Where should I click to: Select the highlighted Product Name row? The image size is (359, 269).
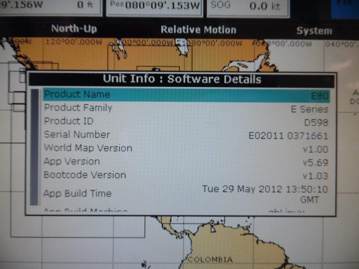(186, 95)
